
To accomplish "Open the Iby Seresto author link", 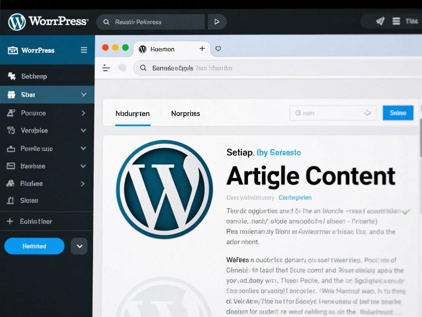I will (279, 152).
